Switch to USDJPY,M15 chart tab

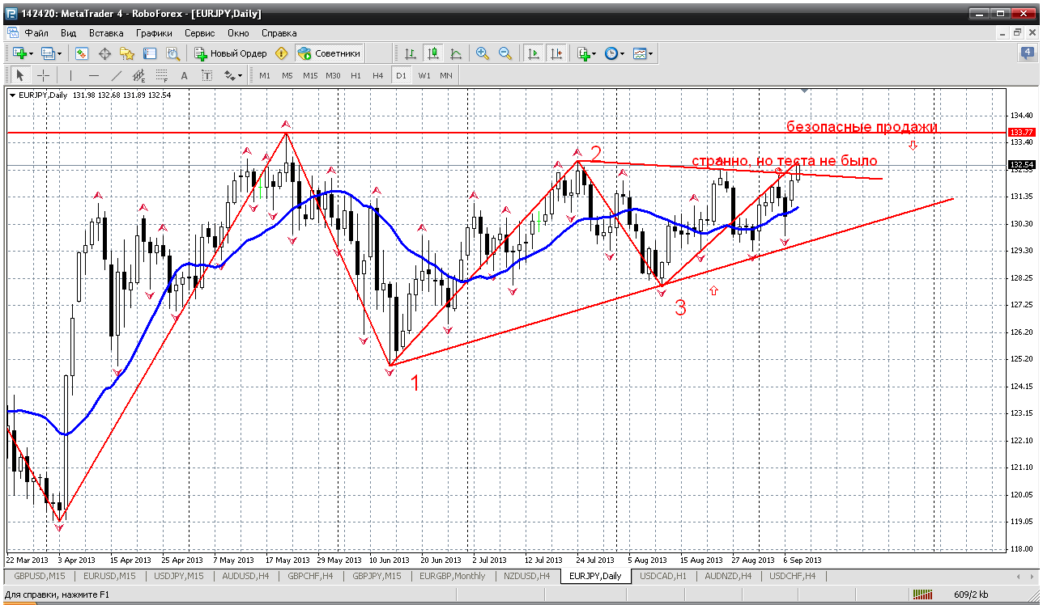tap(177, 576)
